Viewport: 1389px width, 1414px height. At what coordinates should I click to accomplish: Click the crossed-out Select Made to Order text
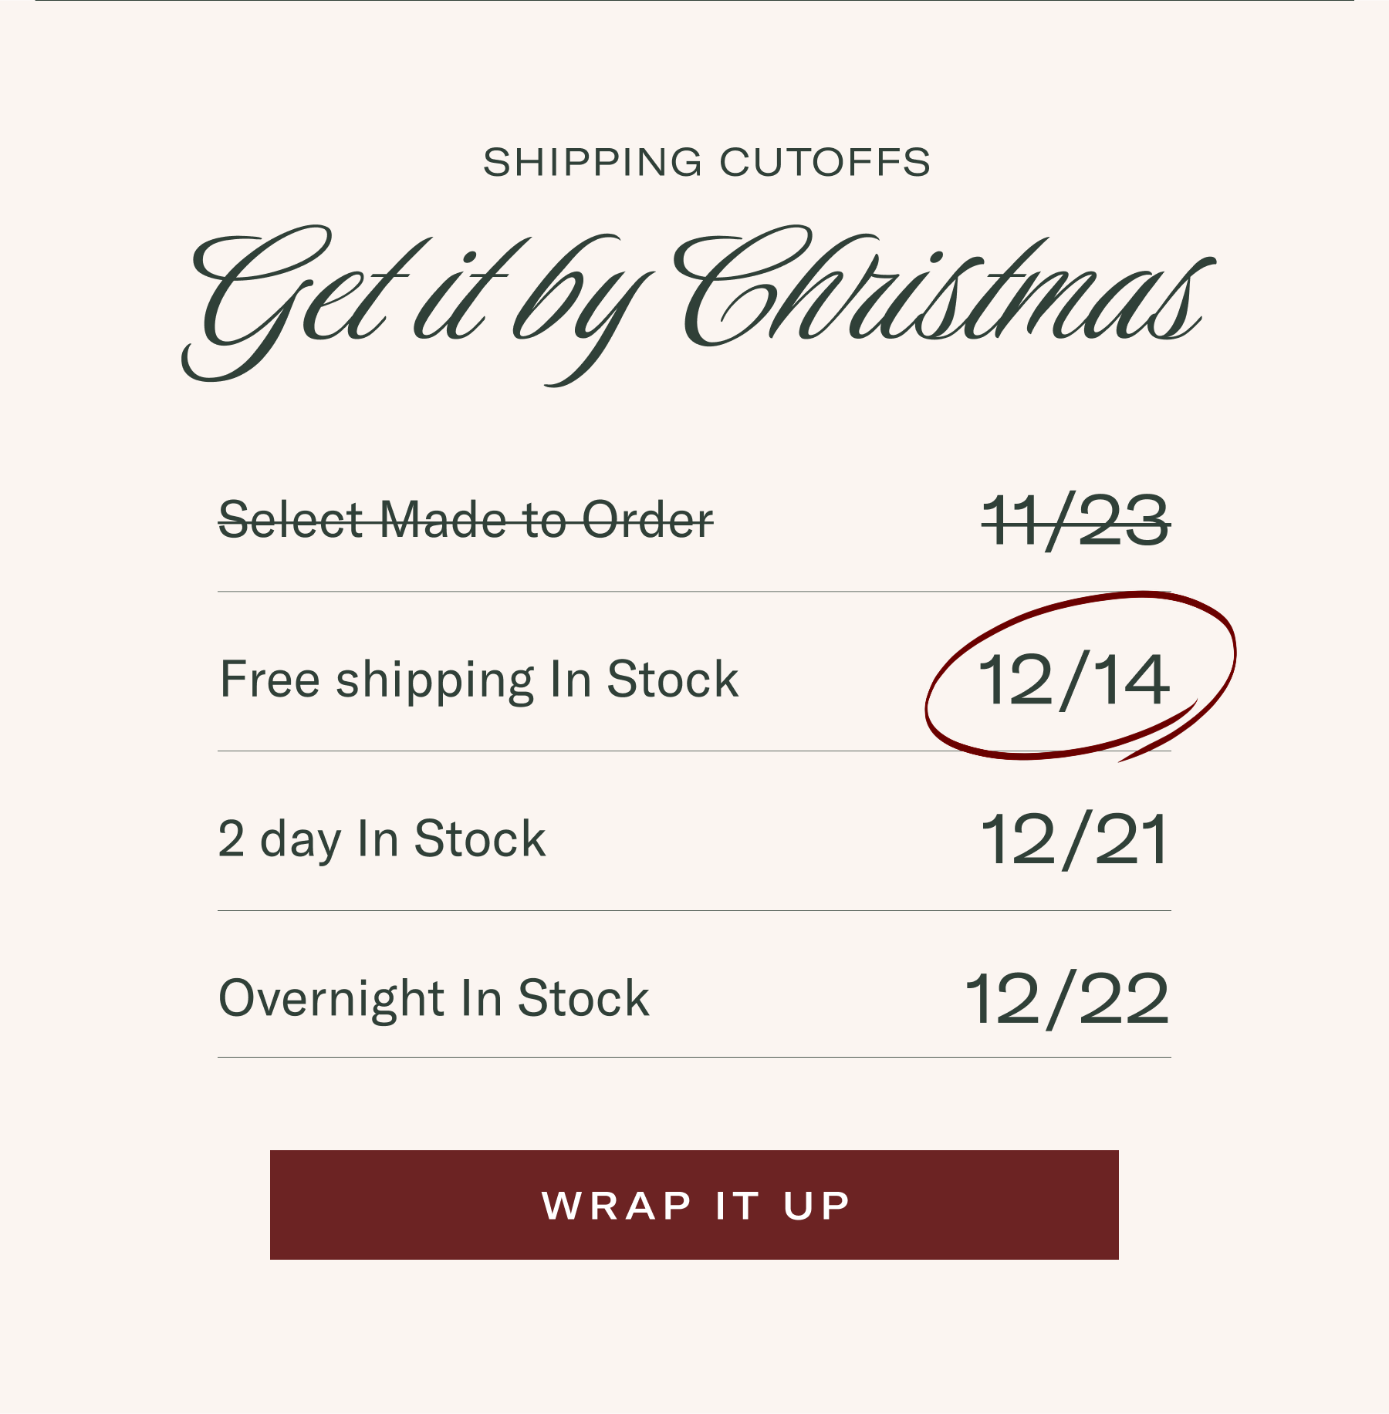pyautogui.click(x=465, y=519)
